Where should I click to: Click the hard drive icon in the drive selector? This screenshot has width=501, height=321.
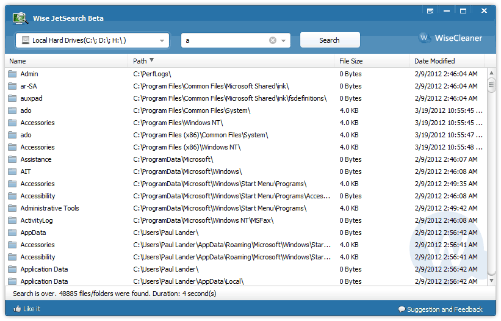tap(26, 40)
